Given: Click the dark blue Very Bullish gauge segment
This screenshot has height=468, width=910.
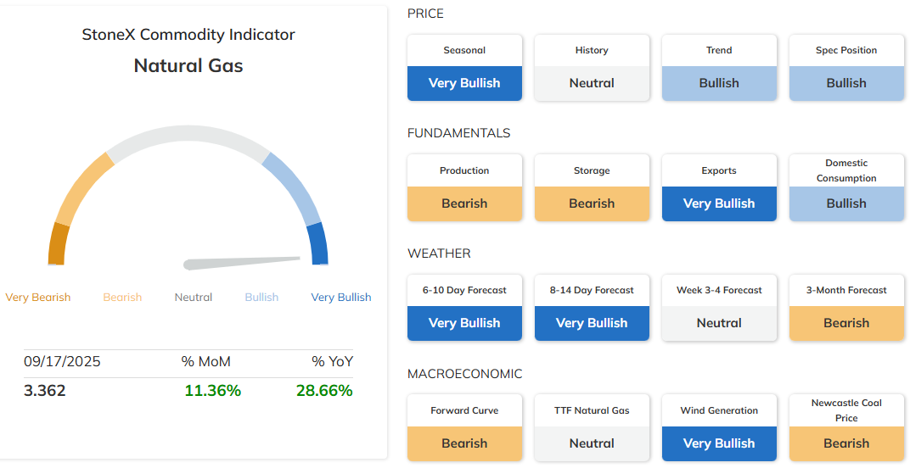Looking at the screenshot, I should [x=318, y=243].
